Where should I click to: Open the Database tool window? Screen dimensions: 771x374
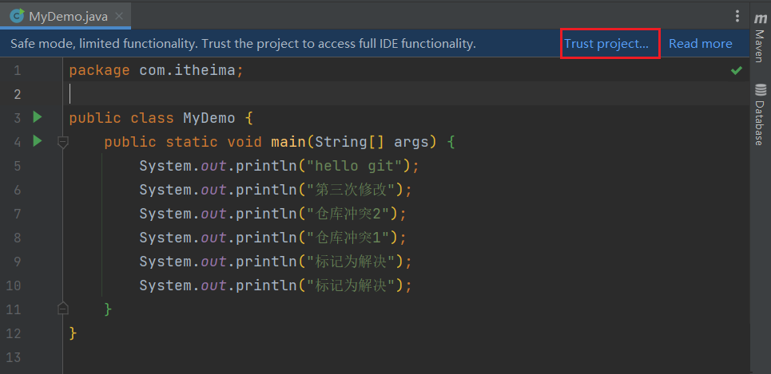[x=760, y=116]
